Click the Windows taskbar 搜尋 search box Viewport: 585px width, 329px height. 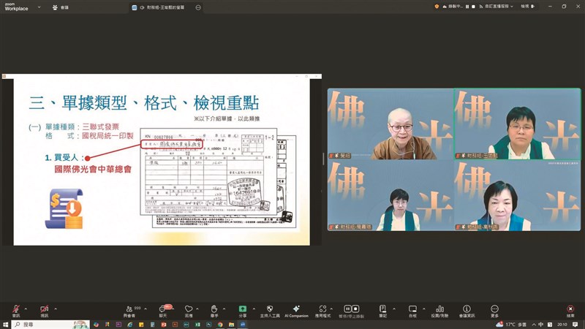coord(44,324)
